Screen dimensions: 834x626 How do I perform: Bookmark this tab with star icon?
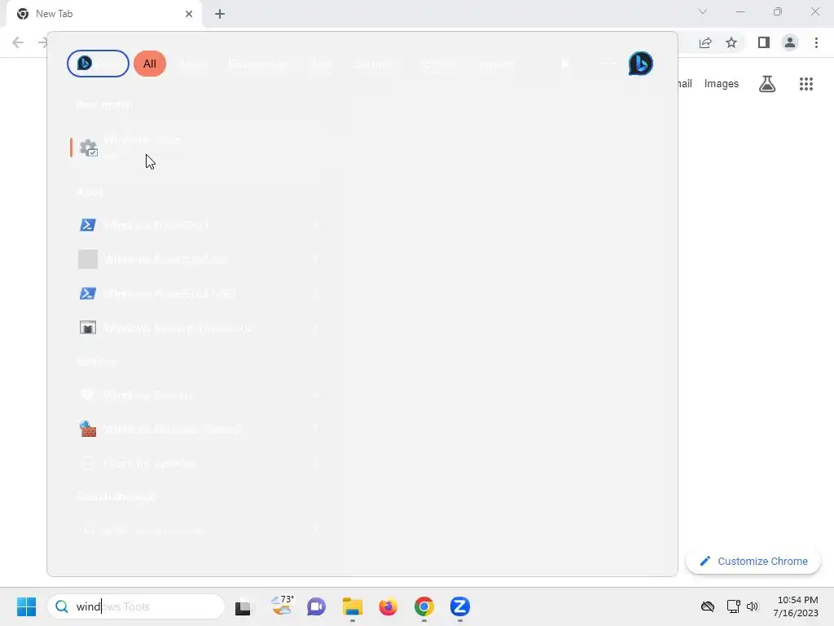click(731, 42)
